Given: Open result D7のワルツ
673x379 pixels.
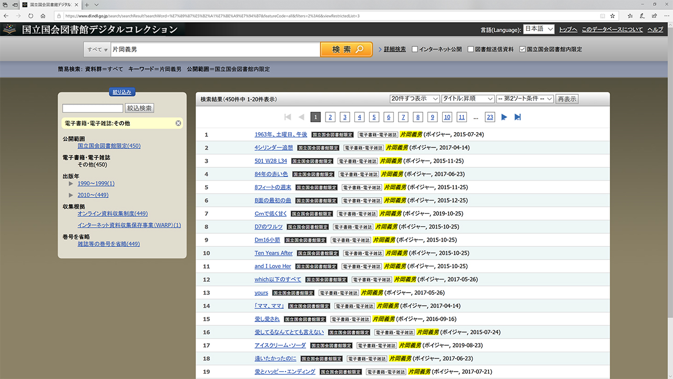Looking at the screenshot, I should pyautogui.click(x=269, y=227).
